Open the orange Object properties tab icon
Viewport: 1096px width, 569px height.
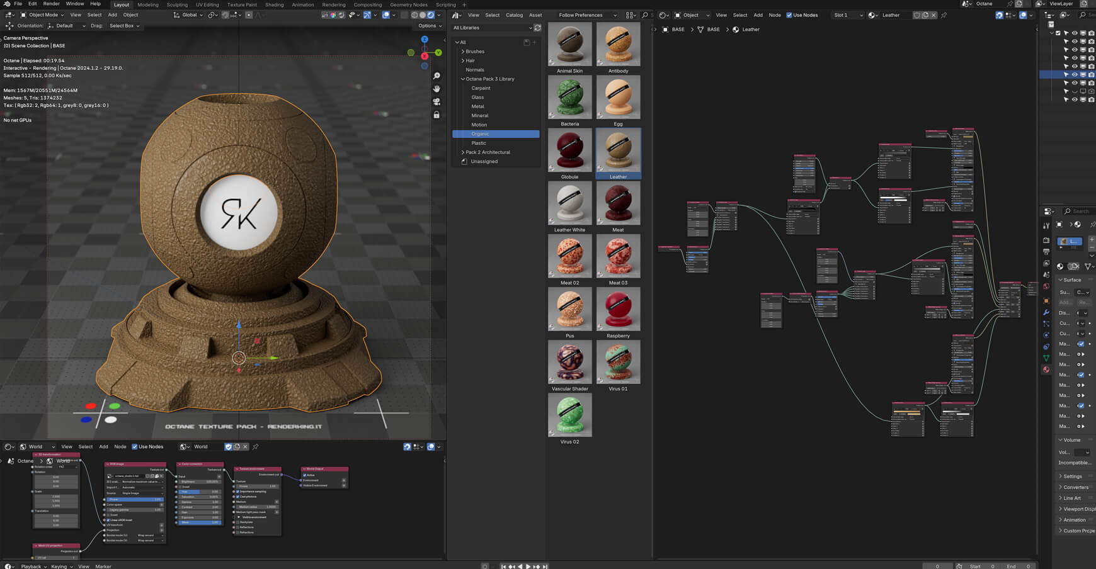pos(1046,301)
